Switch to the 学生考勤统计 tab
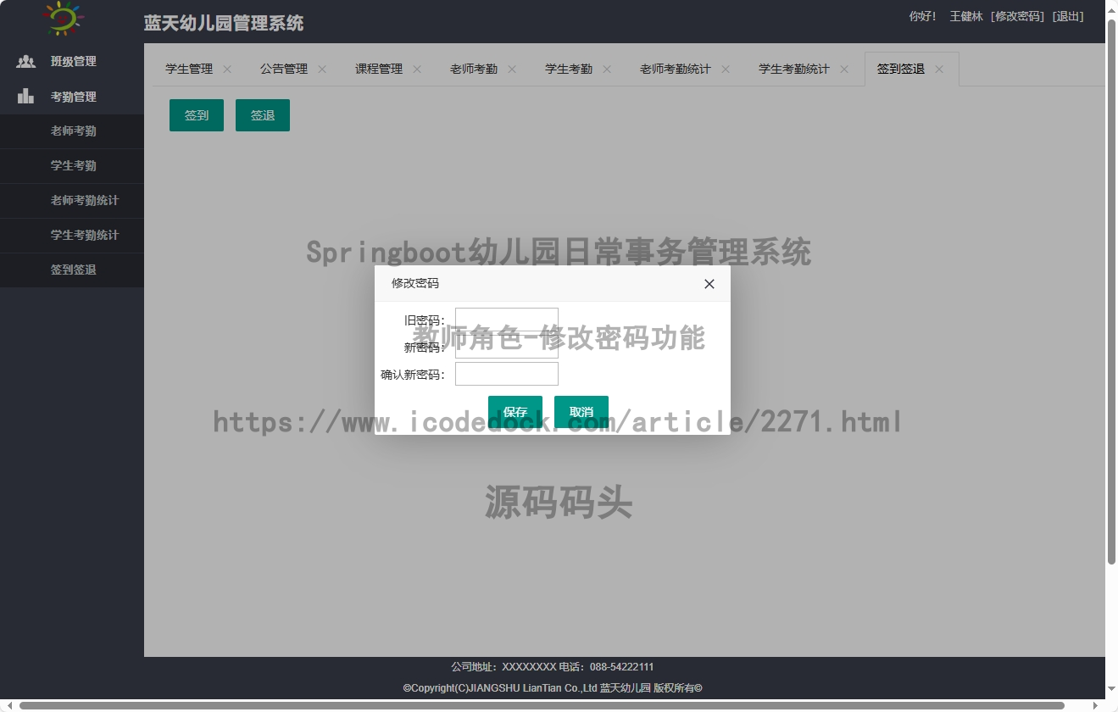The width and height of the screenshot is (1118, 712). pos(794,70)
